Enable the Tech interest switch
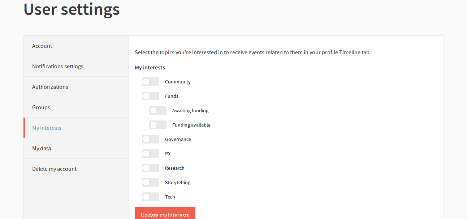Screen dimensions: 467x219 (x=150, y=197)
